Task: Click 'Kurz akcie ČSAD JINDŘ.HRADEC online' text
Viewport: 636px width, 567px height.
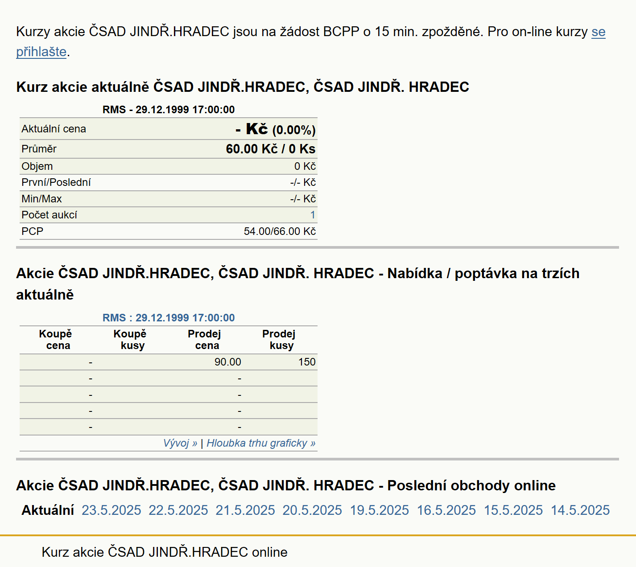Action: click(165, 552)
